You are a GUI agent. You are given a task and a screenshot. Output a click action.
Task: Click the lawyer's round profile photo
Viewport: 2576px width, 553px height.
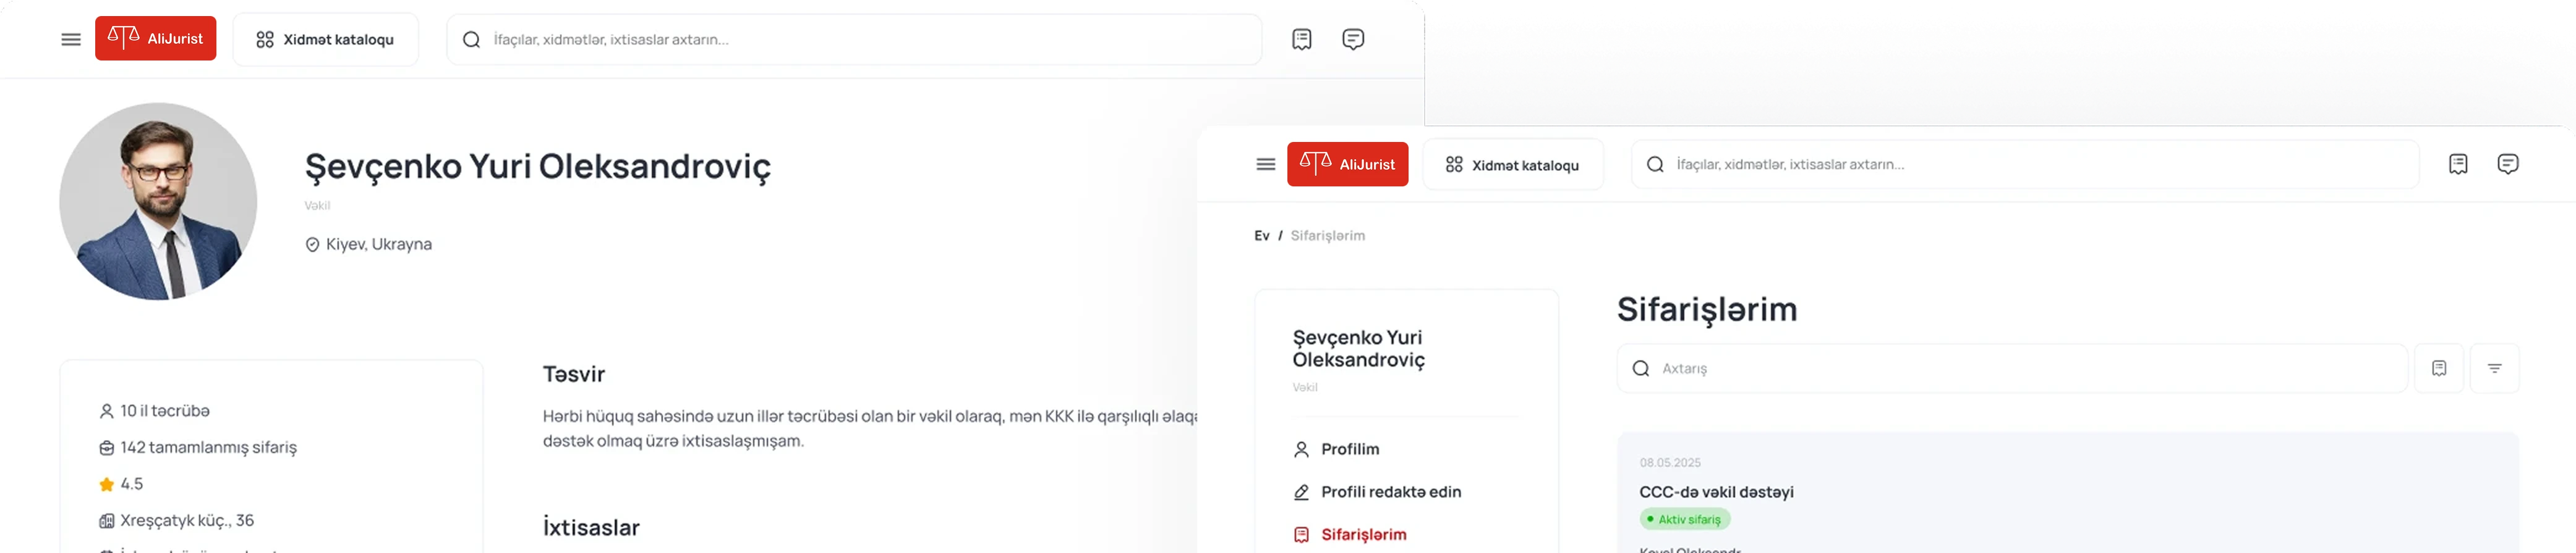tap(158, 201)
